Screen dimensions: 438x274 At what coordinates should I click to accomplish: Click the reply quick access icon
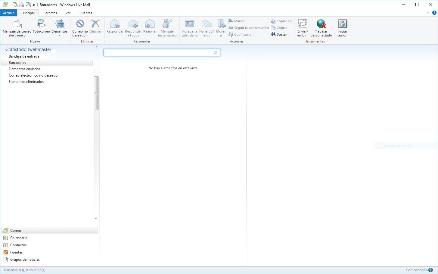tap(22, 5)
